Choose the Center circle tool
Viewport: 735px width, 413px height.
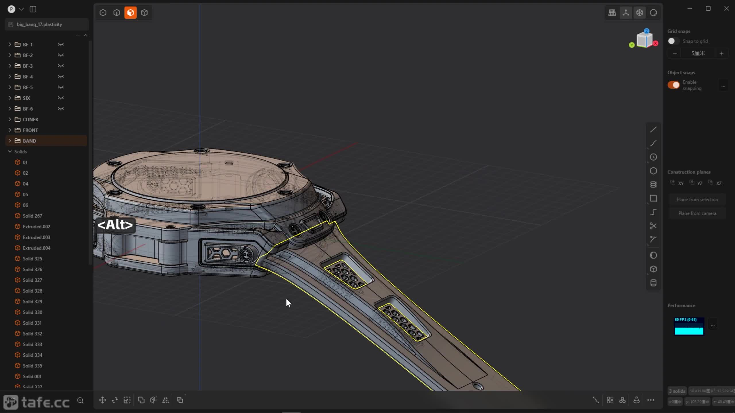pos(653,157)
